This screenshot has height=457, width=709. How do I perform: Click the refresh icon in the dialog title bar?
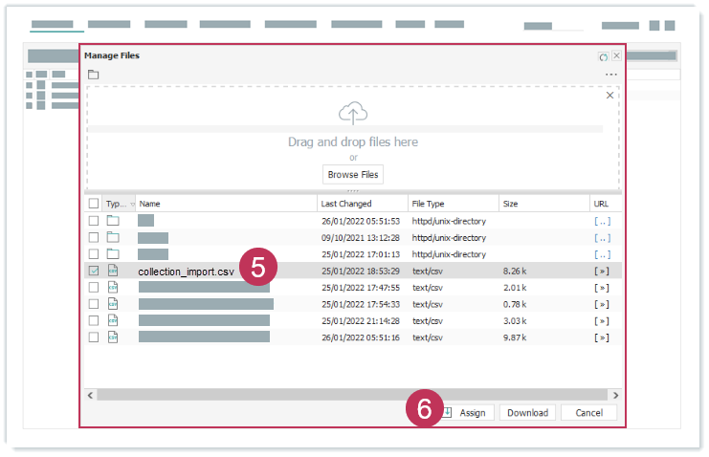pos(603,56)
